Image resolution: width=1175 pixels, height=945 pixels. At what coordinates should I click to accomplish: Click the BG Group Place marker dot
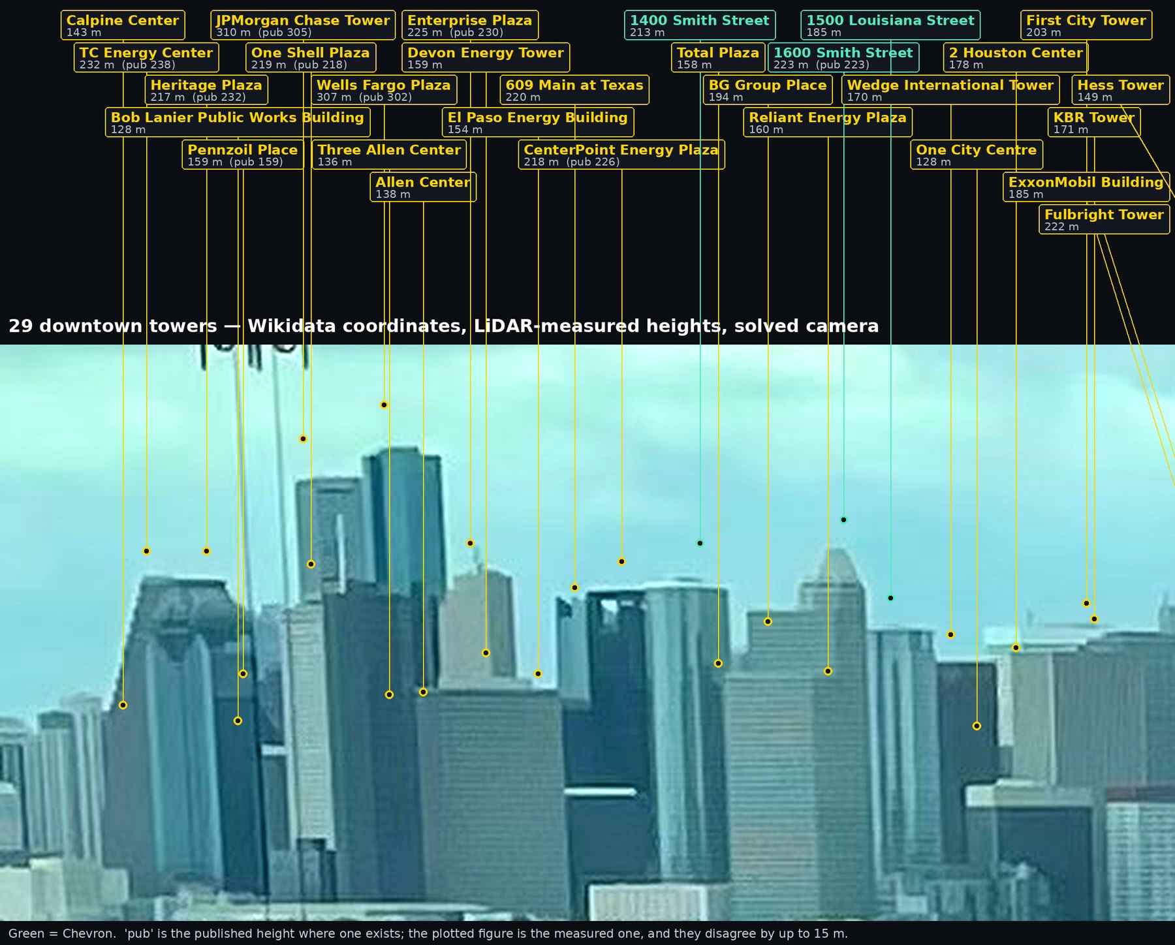pos(768,622)
